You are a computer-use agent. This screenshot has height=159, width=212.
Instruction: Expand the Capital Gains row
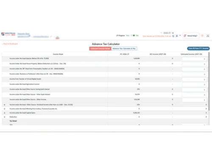5,113
